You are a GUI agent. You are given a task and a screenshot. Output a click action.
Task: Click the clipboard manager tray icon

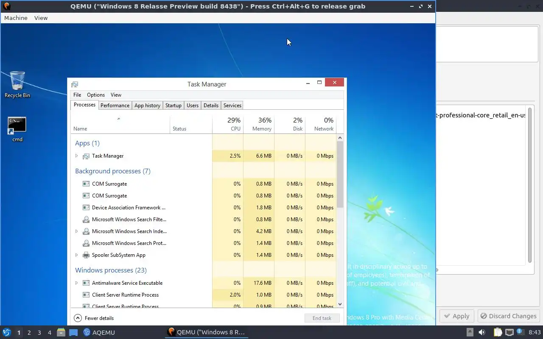click(498, 332)
